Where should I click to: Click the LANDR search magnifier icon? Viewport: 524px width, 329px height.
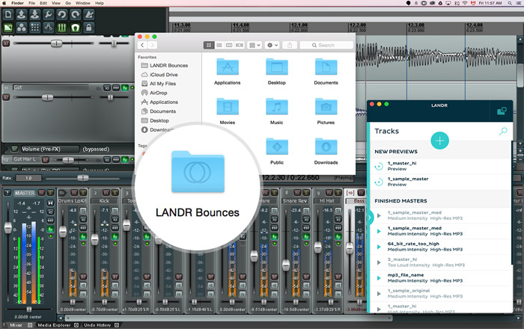click(x=503, y=131)
